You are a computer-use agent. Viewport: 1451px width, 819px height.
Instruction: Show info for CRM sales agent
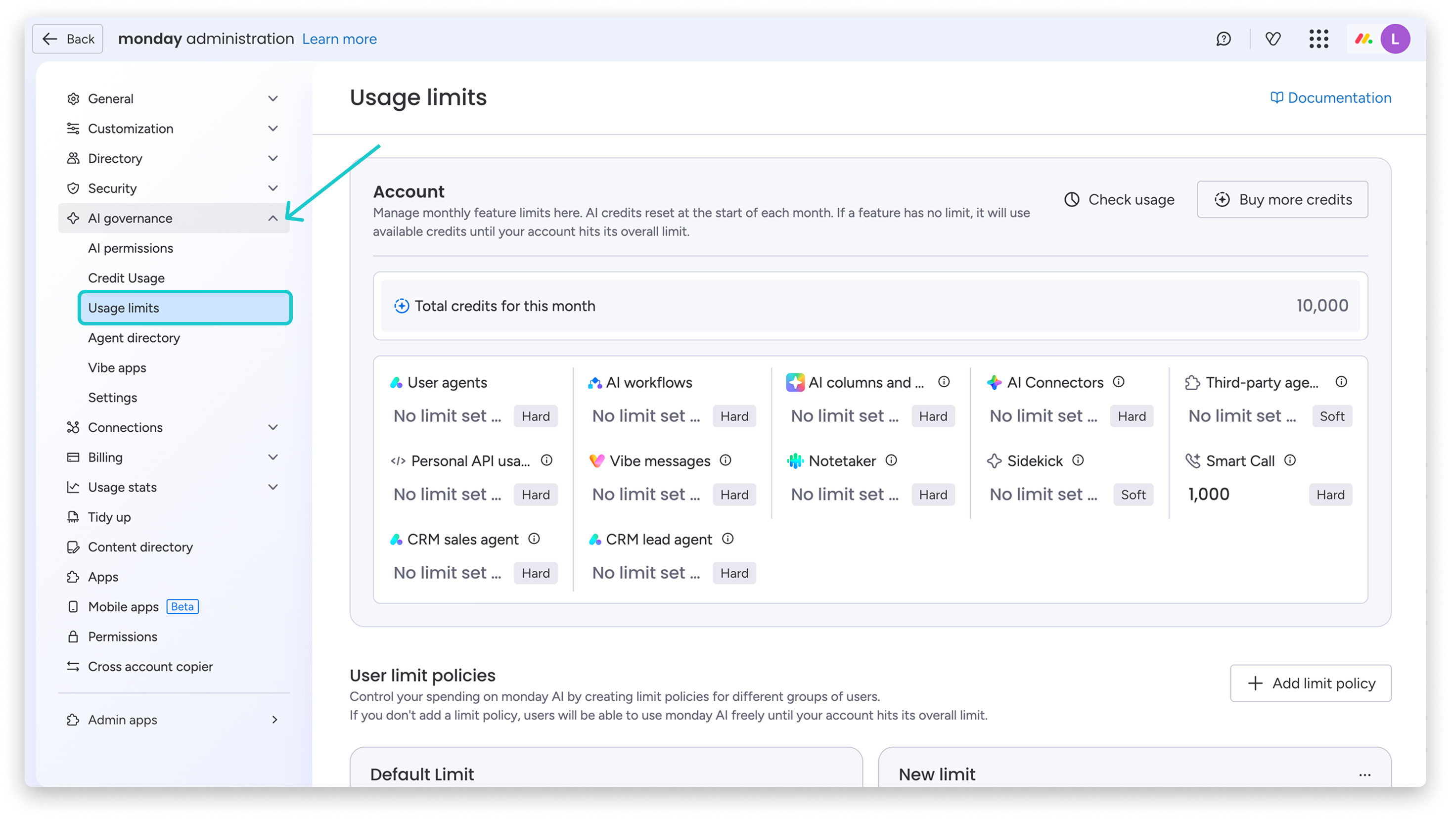tap(534, 539)
